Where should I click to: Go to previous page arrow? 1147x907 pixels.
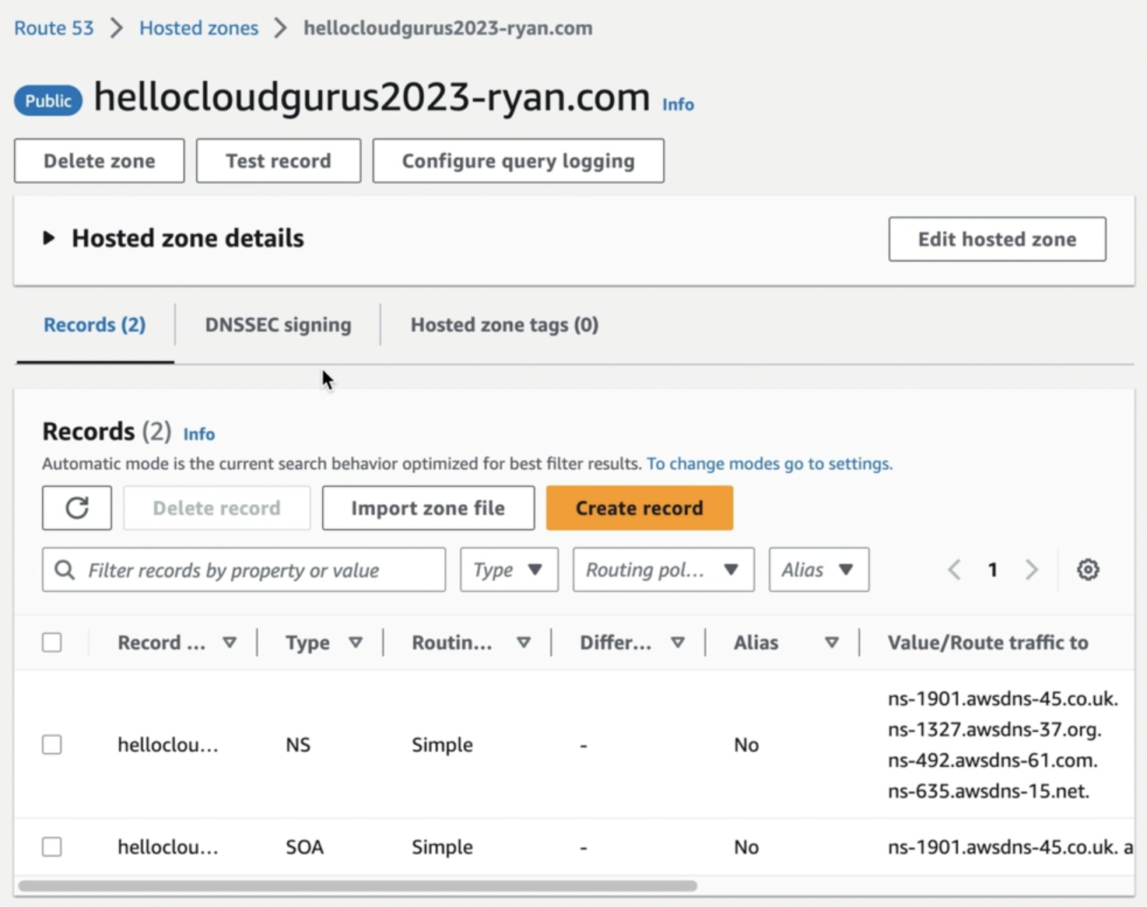point(955,569)
